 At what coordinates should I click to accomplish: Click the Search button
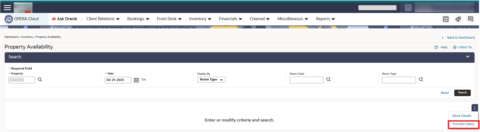coord(462,93)
